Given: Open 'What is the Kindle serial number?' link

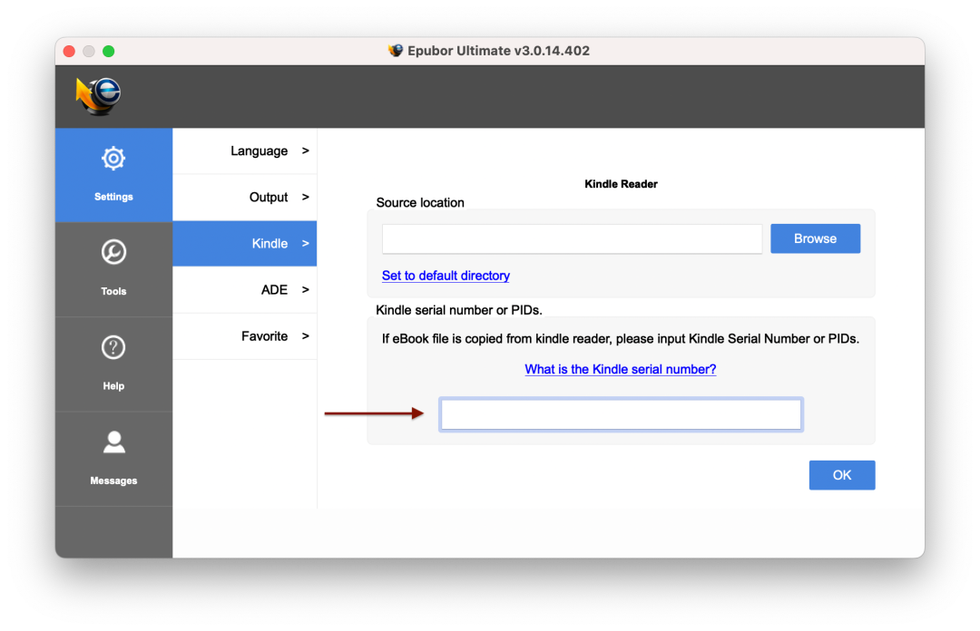Looking at the screenshot, I should [621, 369].
